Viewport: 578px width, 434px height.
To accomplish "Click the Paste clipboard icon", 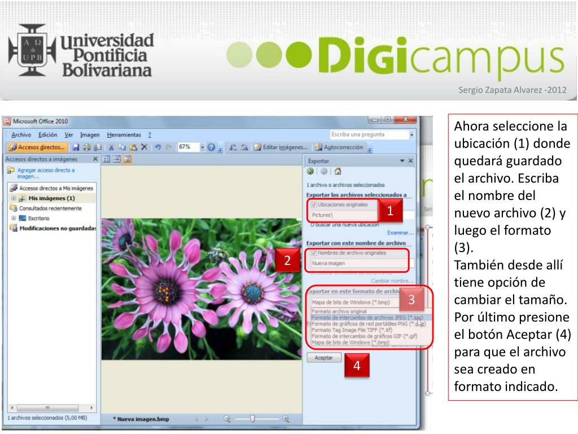I will click(133, 147).
